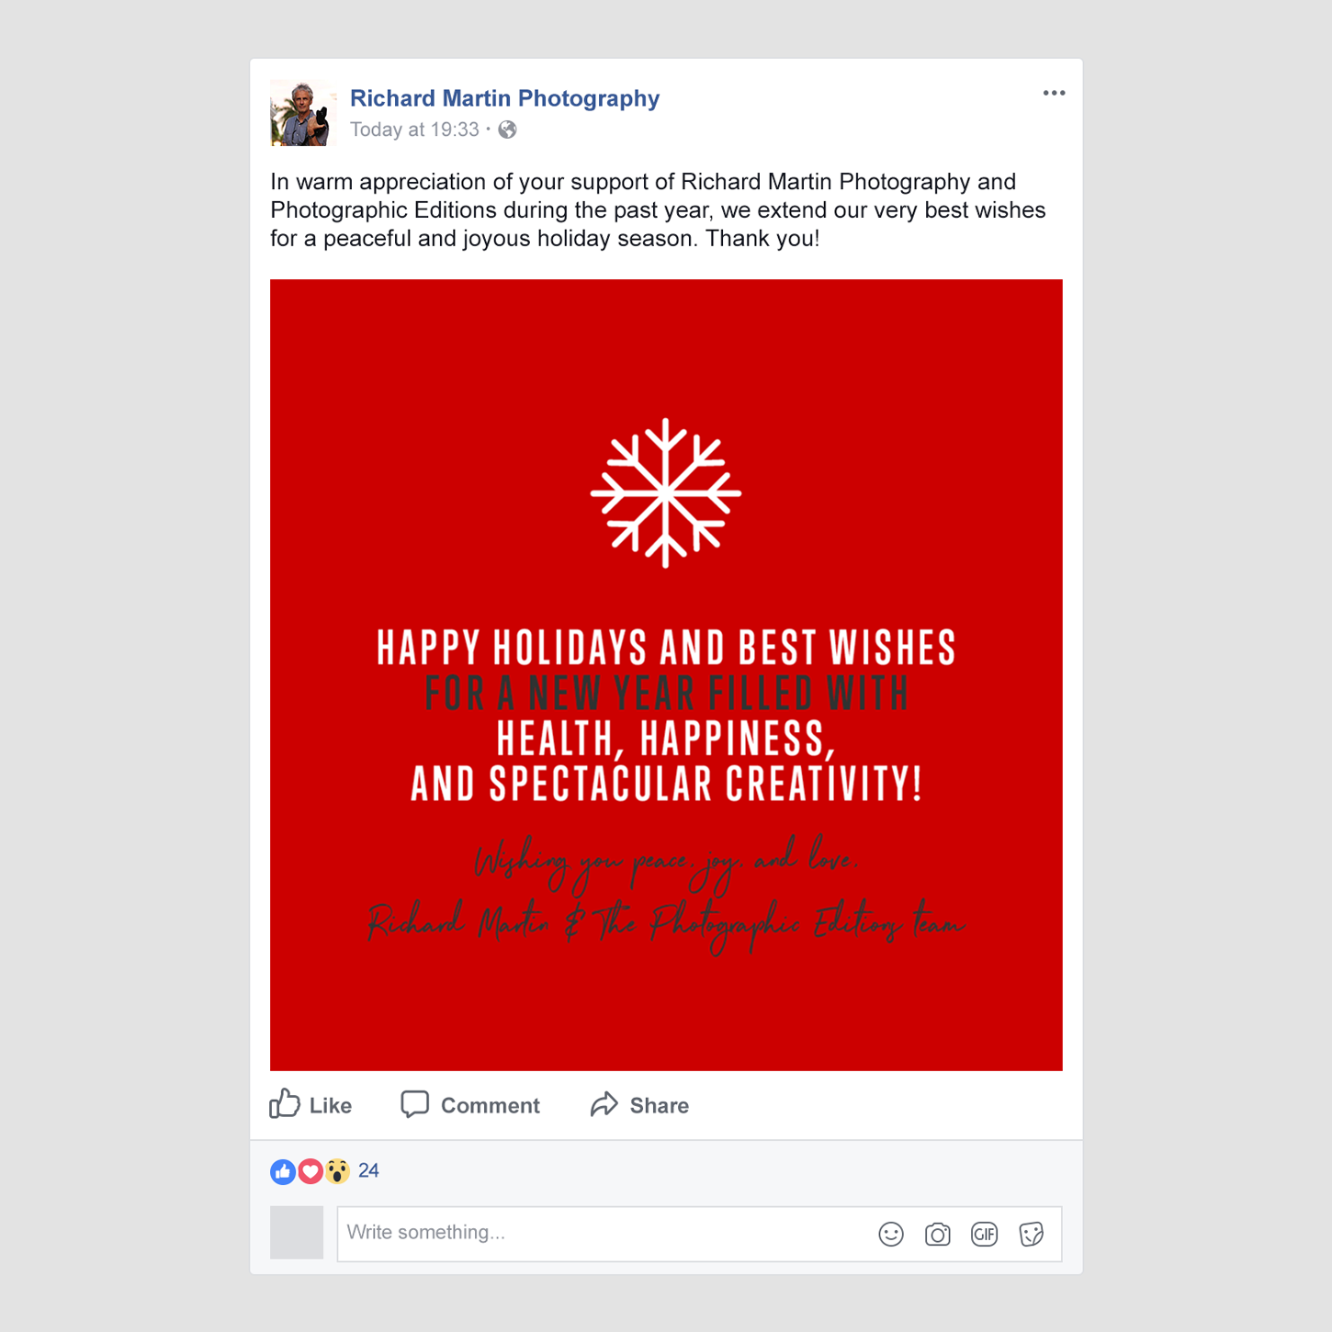The width and height of the screenshot is (1332, 1332).
Task: Open the three-dot post options menu
Action: pos(1054,93)
